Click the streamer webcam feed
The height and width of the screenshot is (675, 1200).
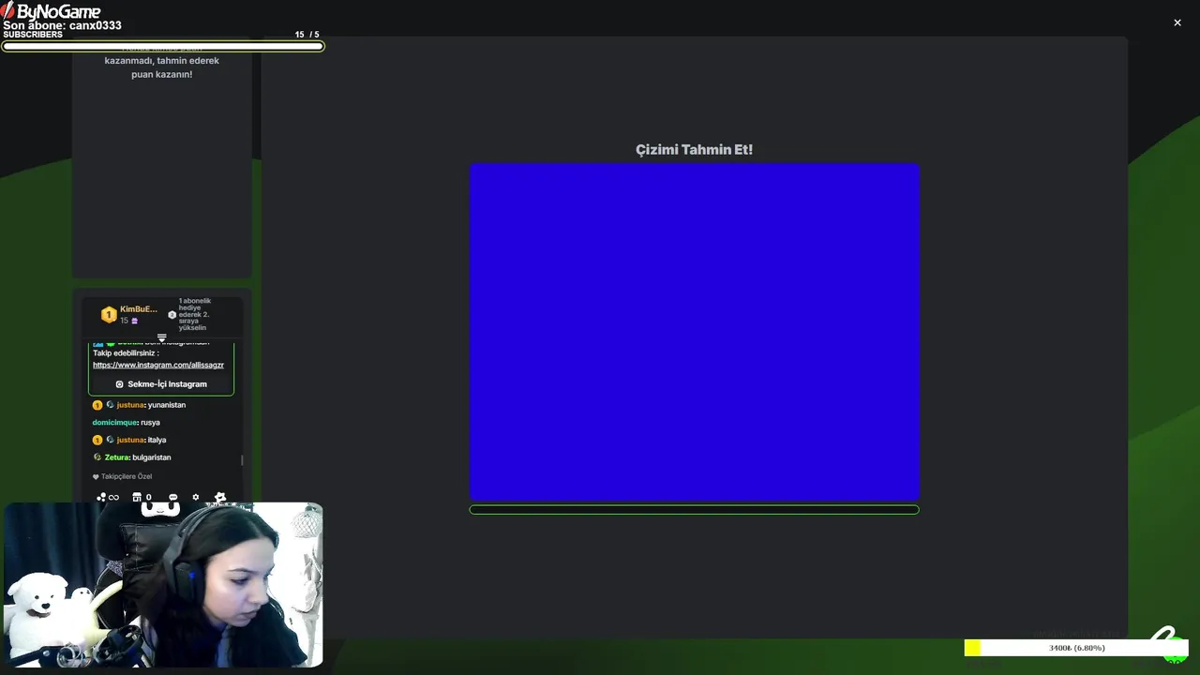pos(163,585)
